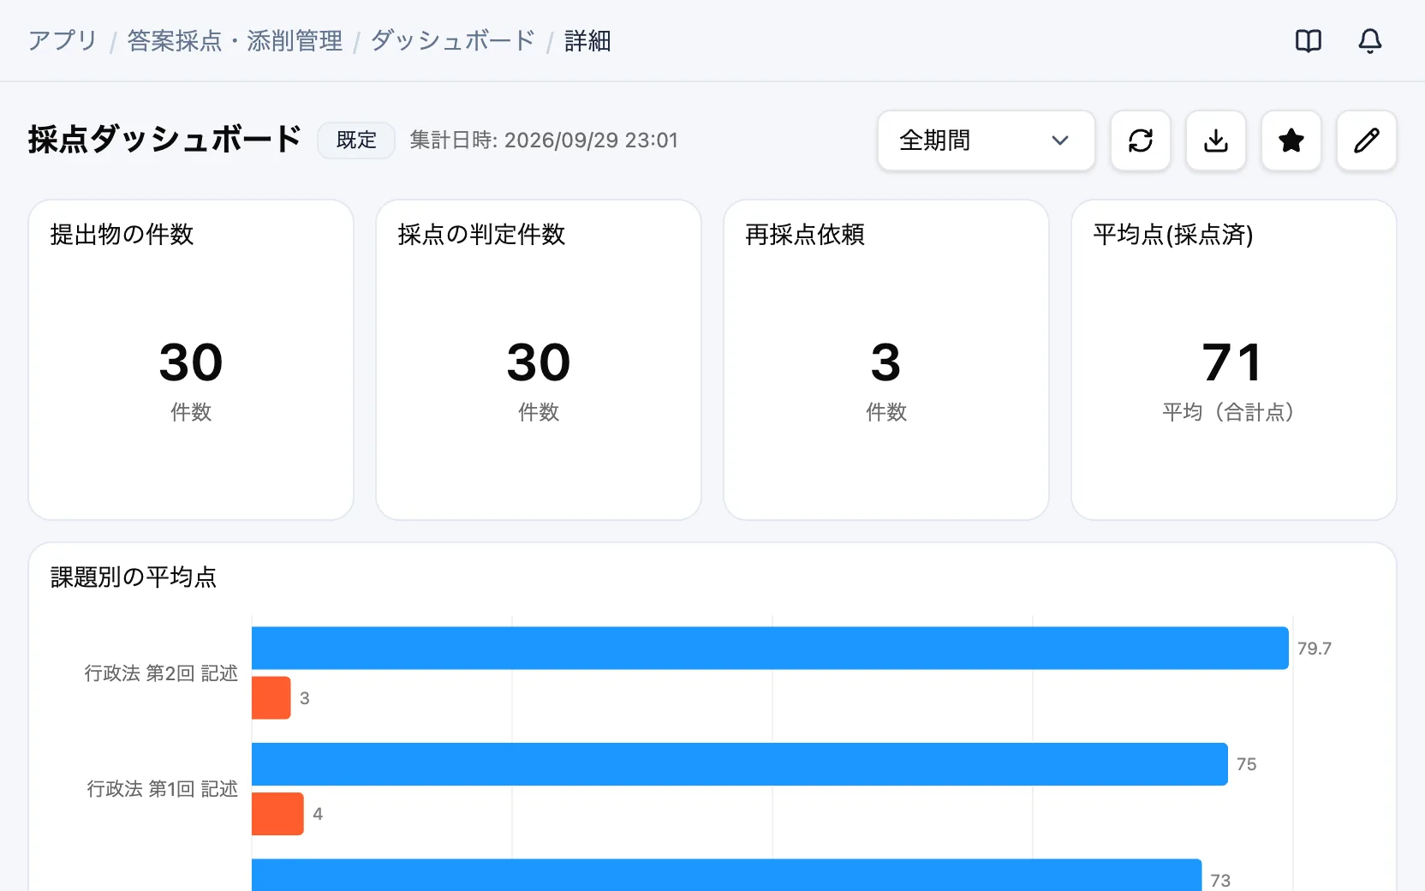This screenshot has width=1425, height=891.
Task: Toggle the favorite star button
Action: (1291, 141)
